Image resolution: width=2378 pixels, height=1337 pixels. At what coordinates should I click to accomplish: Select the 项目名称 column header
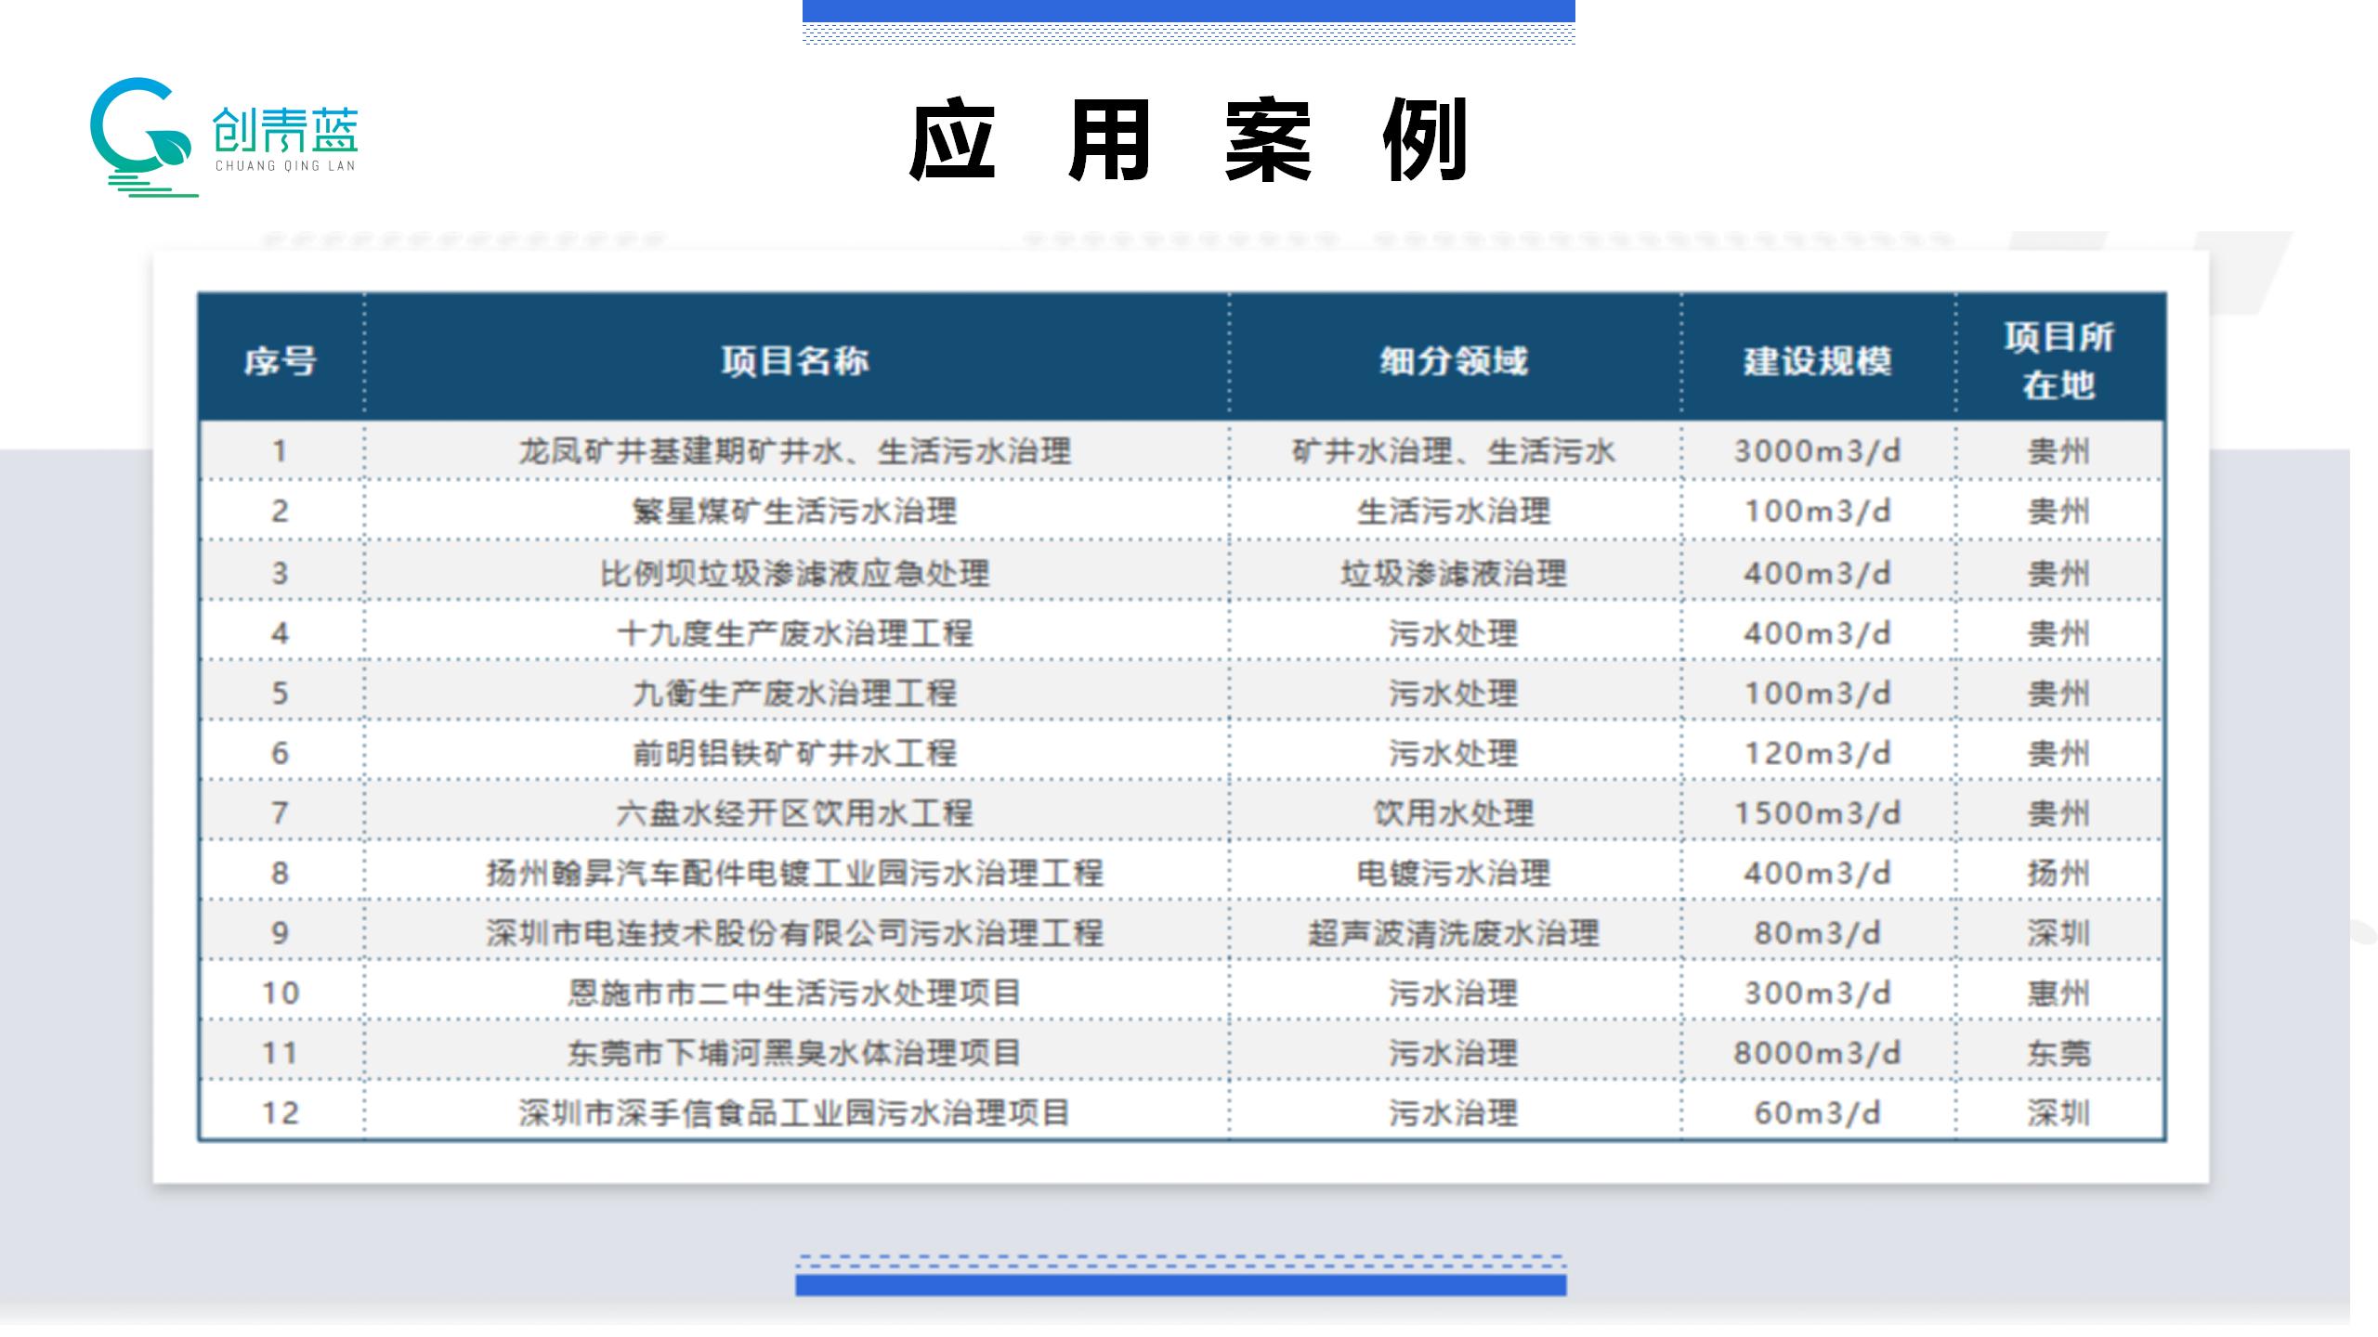pyautogui.click(x=795, y=360)
